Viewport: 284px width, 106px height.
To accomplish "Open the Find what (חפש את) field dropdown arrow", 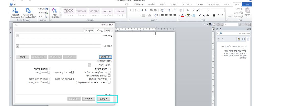I will tap(18, 35).
